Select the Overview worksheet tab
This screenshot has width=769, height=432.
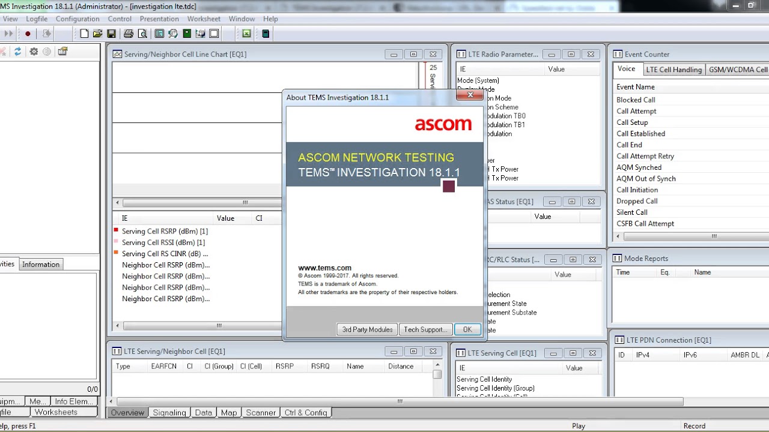(127, 412)
